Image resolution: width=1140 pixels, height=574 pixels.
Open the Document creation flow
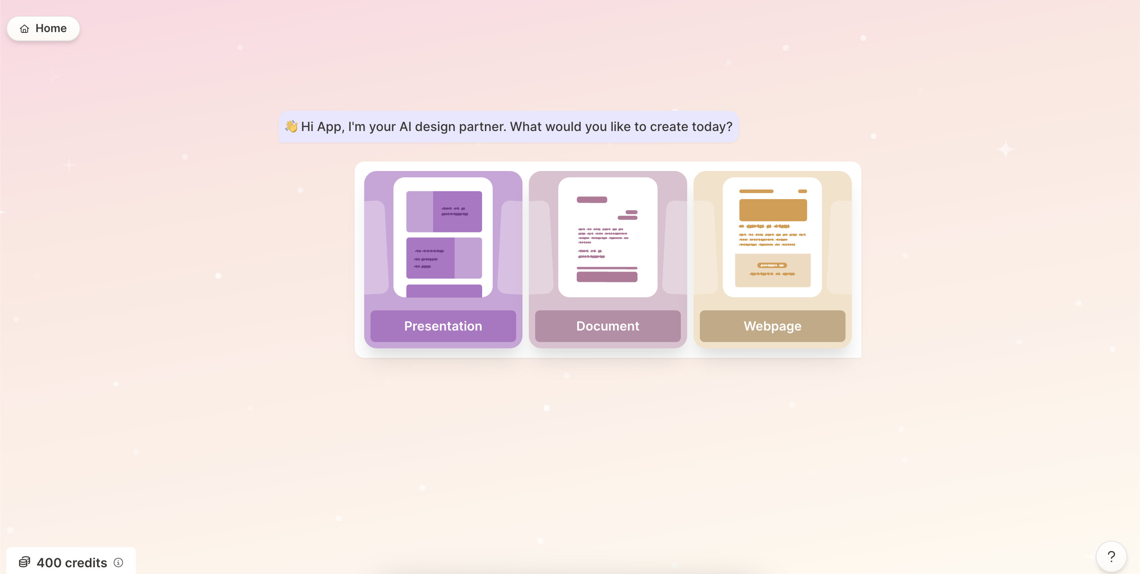point(607,325)
